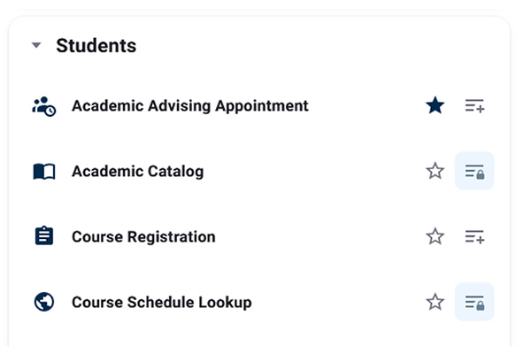Click the Academic Catalog open book icon

[43, 172]
